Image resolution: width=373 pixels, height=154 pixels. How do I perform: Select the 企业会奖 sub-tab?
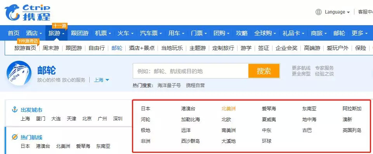click(286, 48)
